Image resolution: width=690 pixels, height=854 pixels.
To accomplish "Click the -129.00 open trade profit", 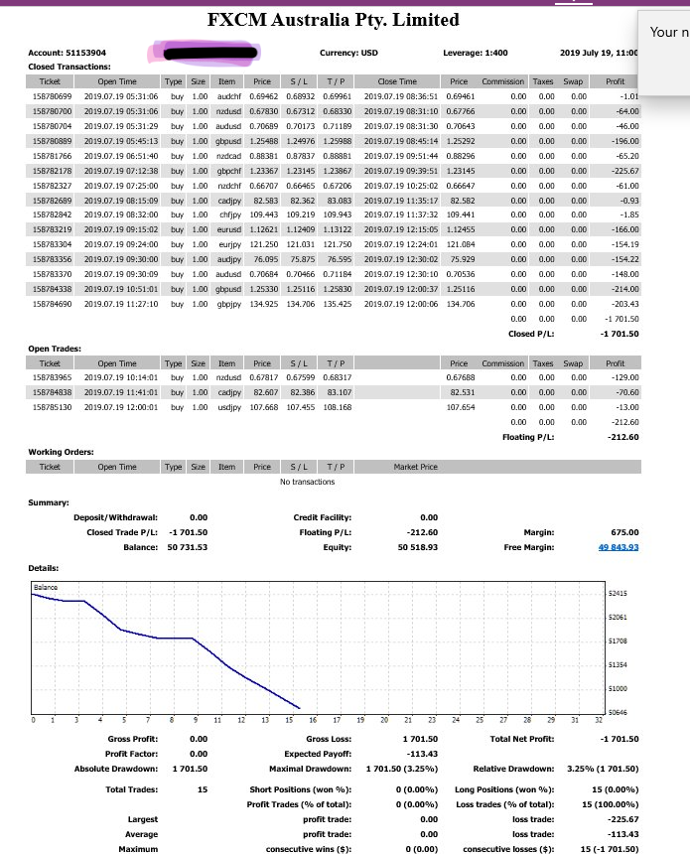I will [x=624, y=377].
